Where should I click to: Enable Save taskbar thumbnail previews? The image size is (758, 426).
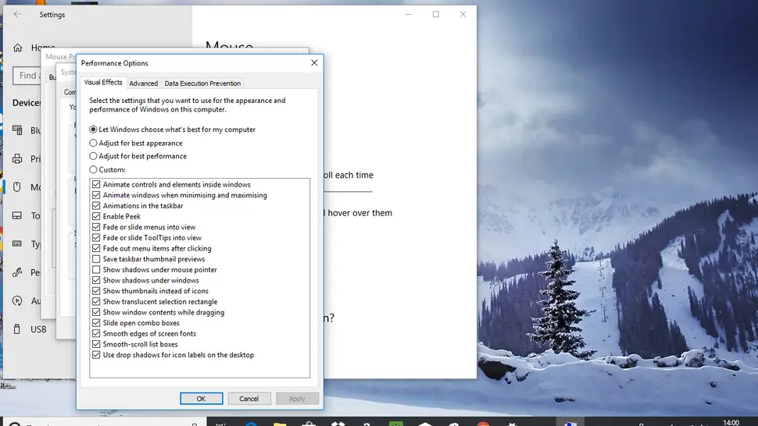96,259
